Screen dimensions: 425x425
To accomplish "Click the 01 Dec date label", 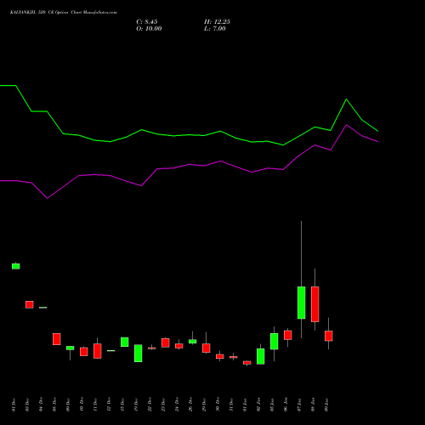I will (14, 405).
